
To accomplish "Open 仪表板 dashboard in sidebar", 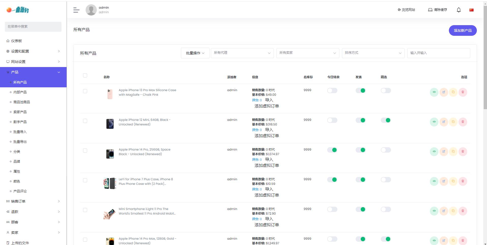I will [33, 41].
